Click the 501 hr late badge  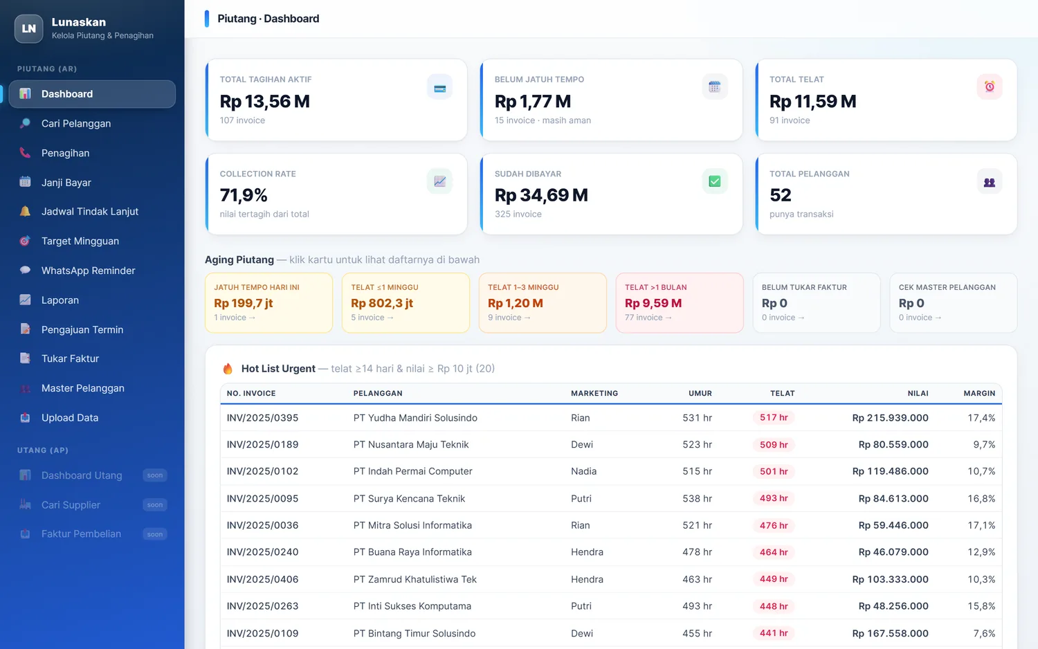pyautogui.click(x=774, y=471)
